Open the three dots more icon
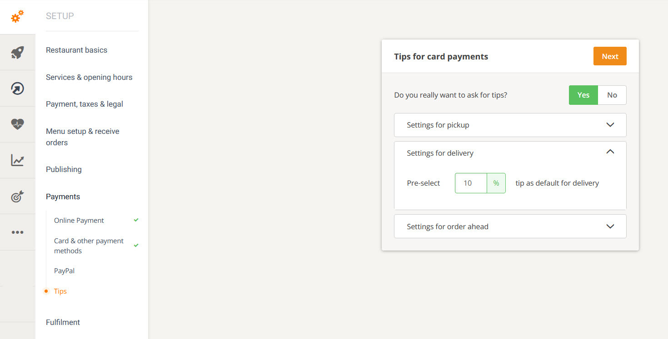Image resolution: width=668 pixels, height=339 pixels. 17,232
